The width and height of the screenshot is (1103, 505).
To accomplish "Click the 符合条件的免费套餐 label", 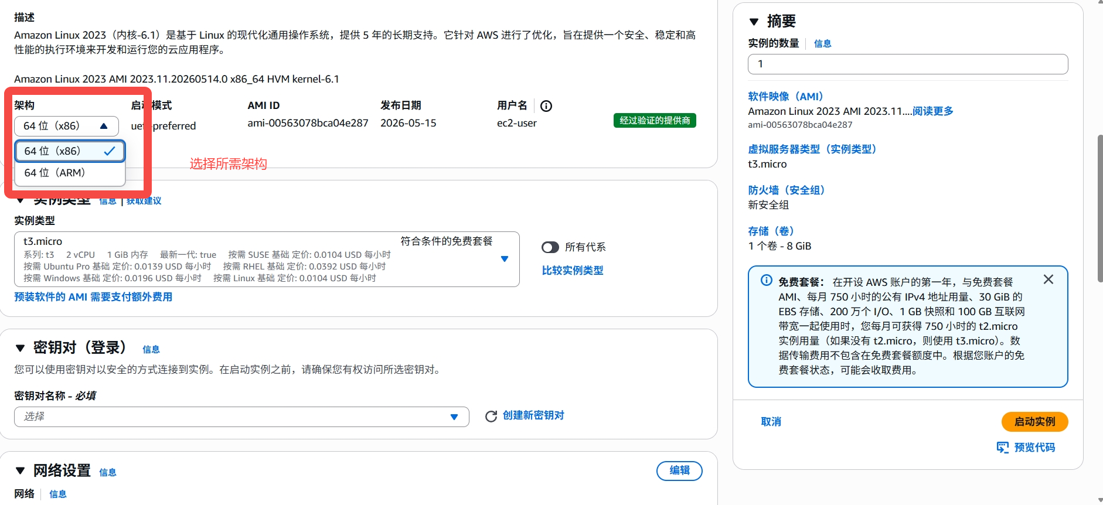I will pyautogui.click(x=447, y=241).
